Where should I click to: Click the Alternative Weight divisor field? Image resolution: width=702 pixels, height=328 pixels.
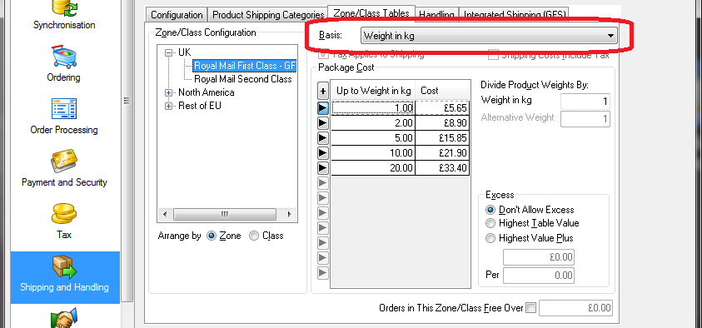click(x=585, y=118)
